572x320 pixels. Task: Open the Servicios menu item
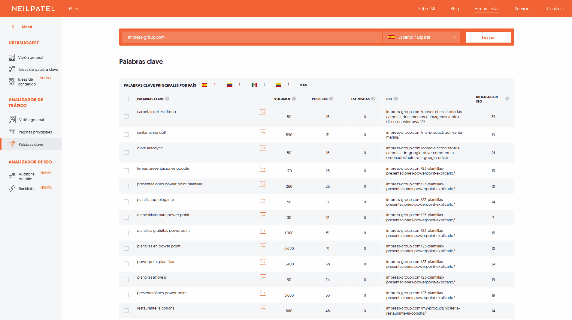pyautogui.click(x=523, y=9)
